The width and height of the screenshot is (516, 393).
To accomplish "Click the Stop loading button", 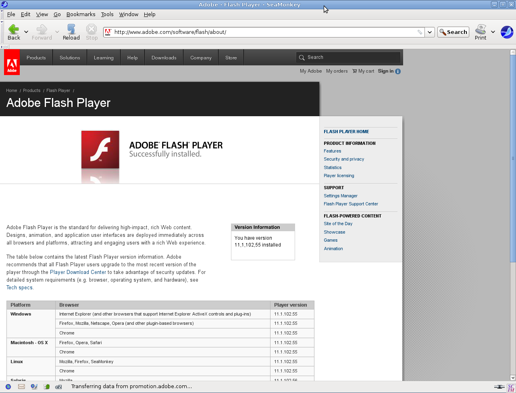I will coord(92,32).
